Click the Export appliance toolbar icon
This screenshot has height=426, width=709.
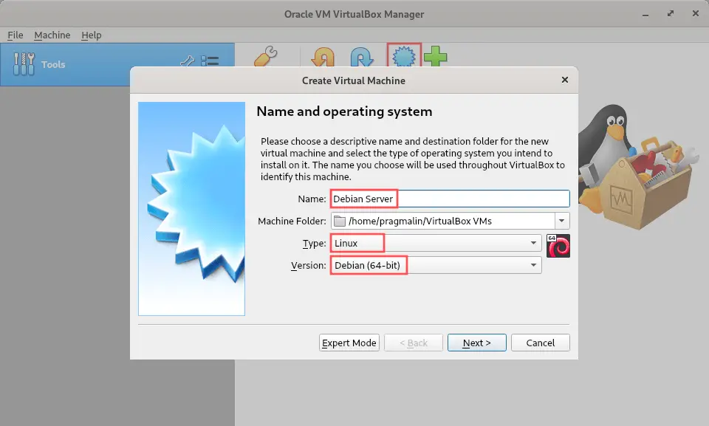362,57
